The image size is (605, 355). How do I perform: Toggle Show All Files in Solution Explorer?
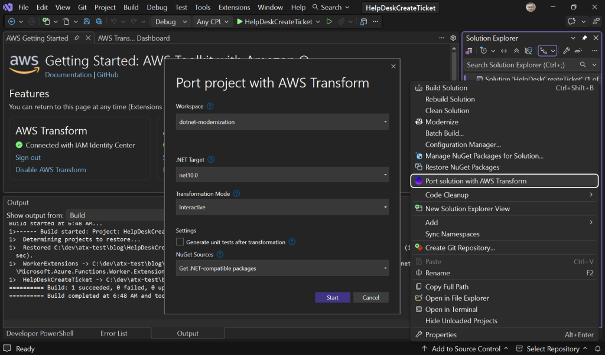(529, 51)
